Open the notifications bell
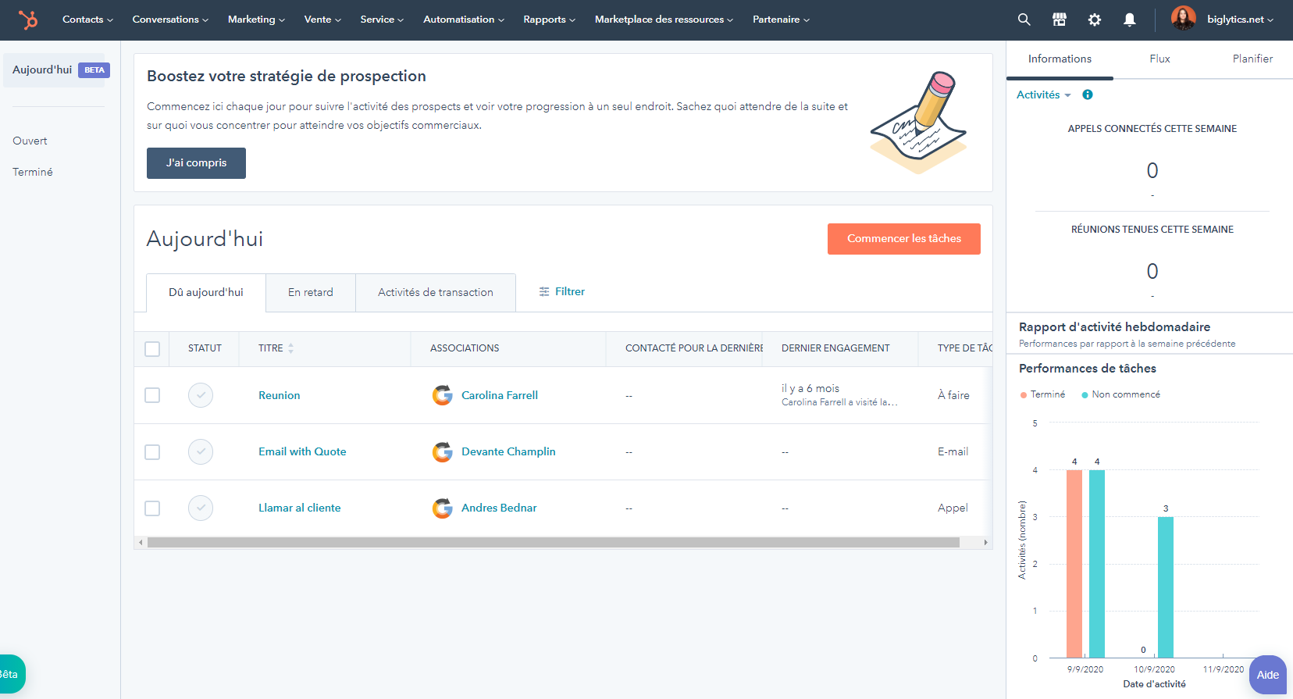 pyautogui.click(x=1129, y=20)
